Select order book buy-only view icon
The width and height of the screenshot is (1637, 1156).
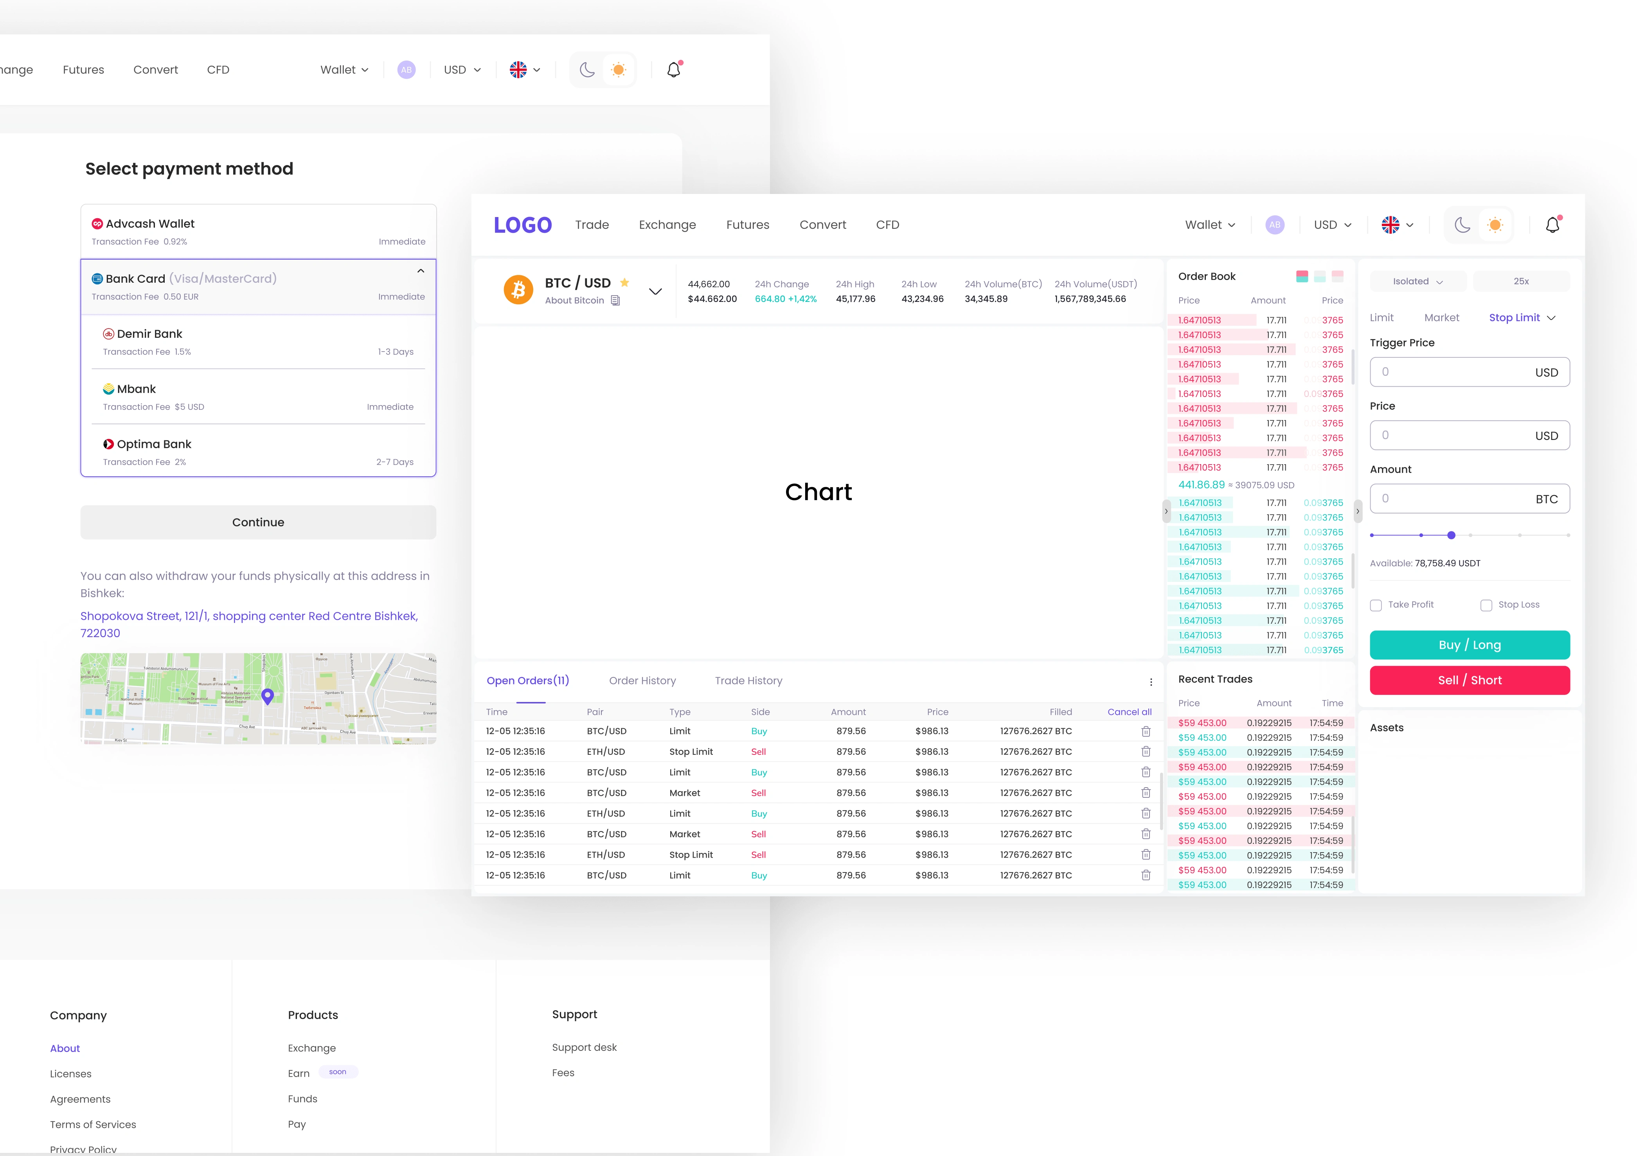point(1320,276)
